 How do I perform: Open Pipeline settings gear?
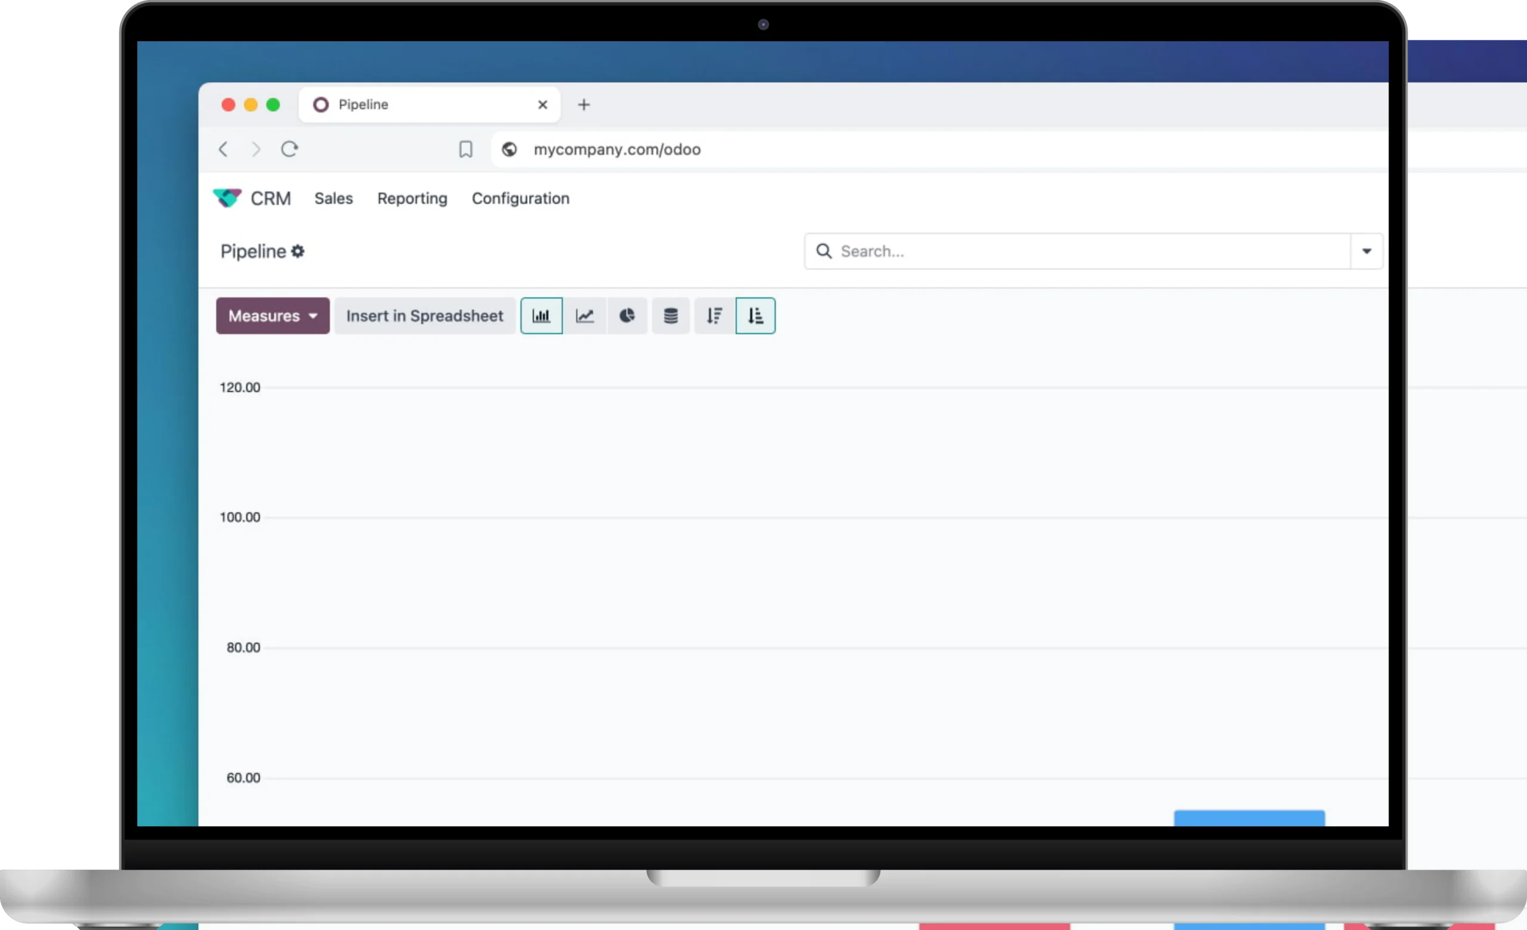[x=298, y=252]
